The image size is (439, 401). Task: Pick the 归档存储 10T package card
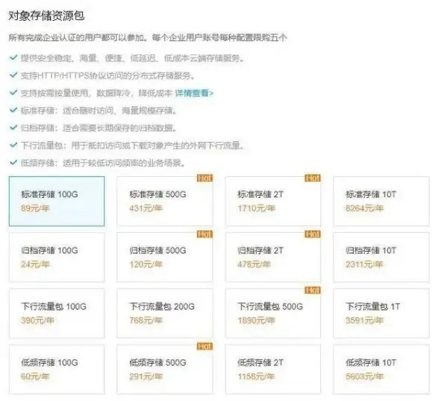pos(381,257)
